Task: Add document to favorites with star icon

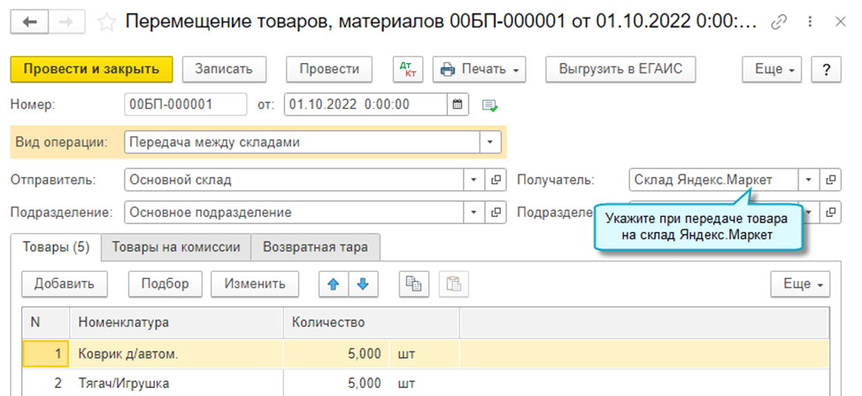Action: click(106, 21)
